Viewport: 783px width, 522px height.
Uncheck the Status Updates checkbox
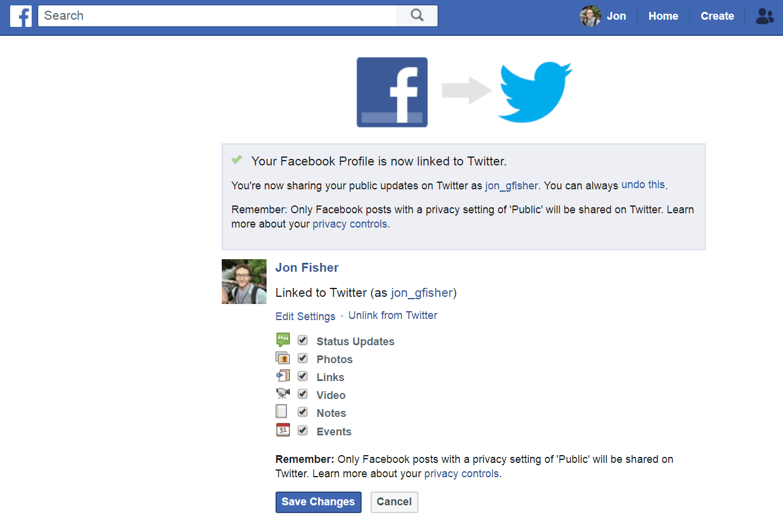[x=303, y=340]
